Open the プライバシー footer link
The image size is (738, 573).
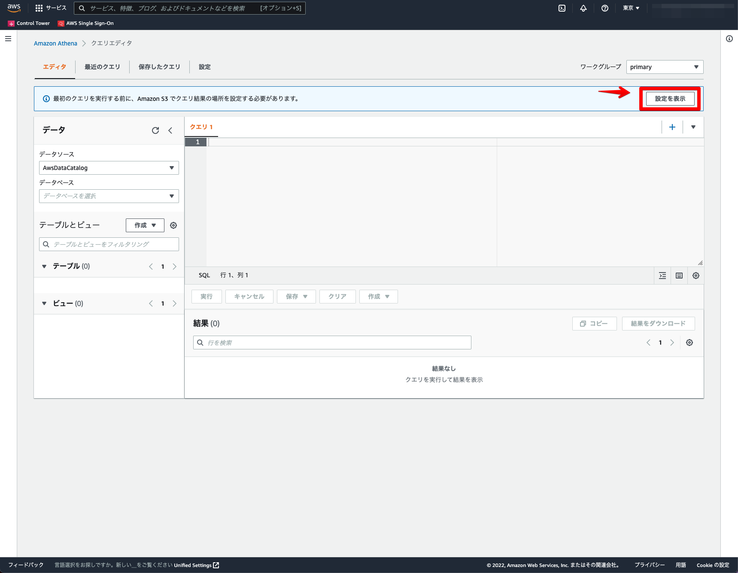[x=650, y=565]
